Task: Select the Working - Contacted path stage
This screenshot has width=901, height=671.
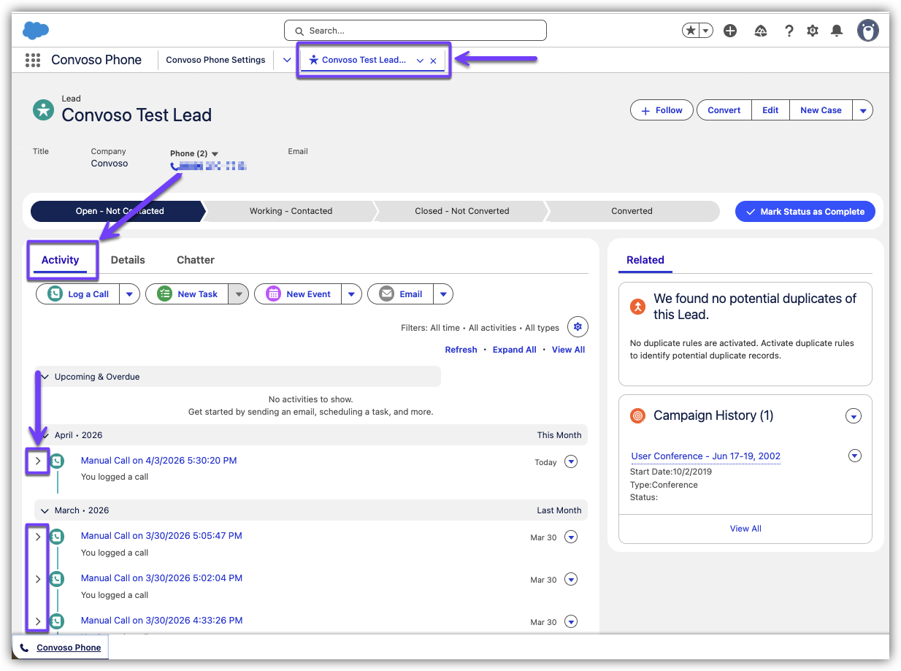Action: 291,211
